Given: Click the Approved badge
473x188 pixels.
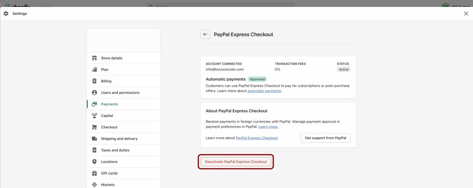Looking at the screenshot, I should click(257, 79).
